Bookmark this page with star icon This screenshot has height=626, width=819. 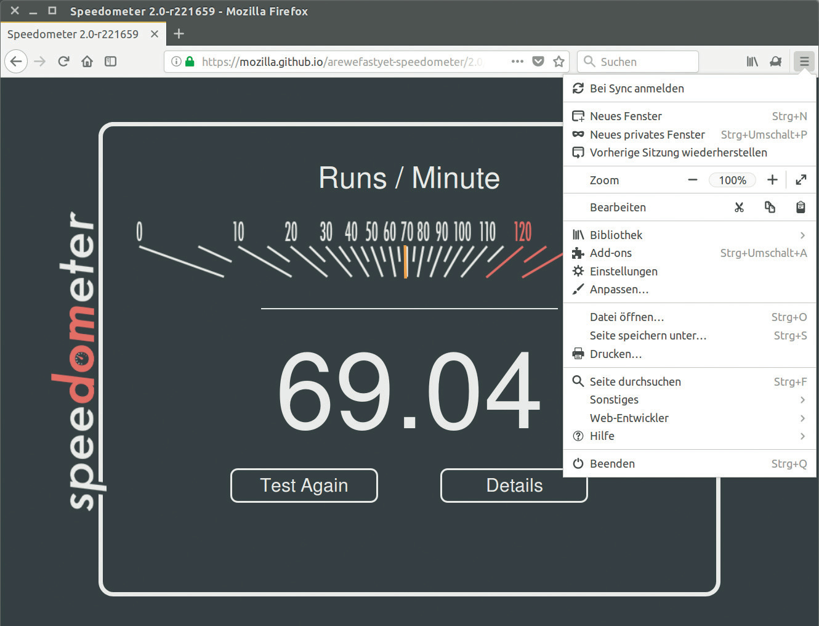[559, 61]
